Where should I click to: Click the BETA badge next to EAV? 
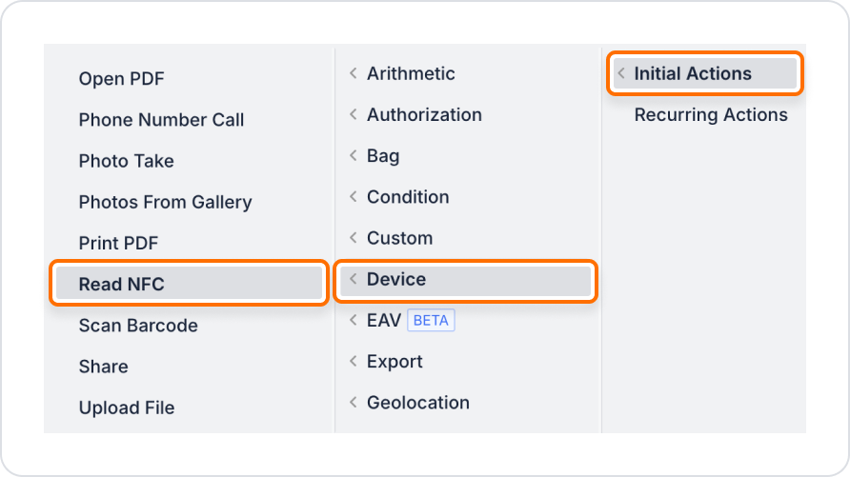click(431, 320)
